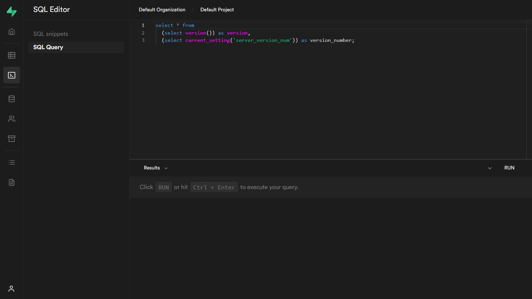The height and width of the screenshot is (299, 532).
Task: Select the SQL Editor terminal icon
Action: click(12, 75)
